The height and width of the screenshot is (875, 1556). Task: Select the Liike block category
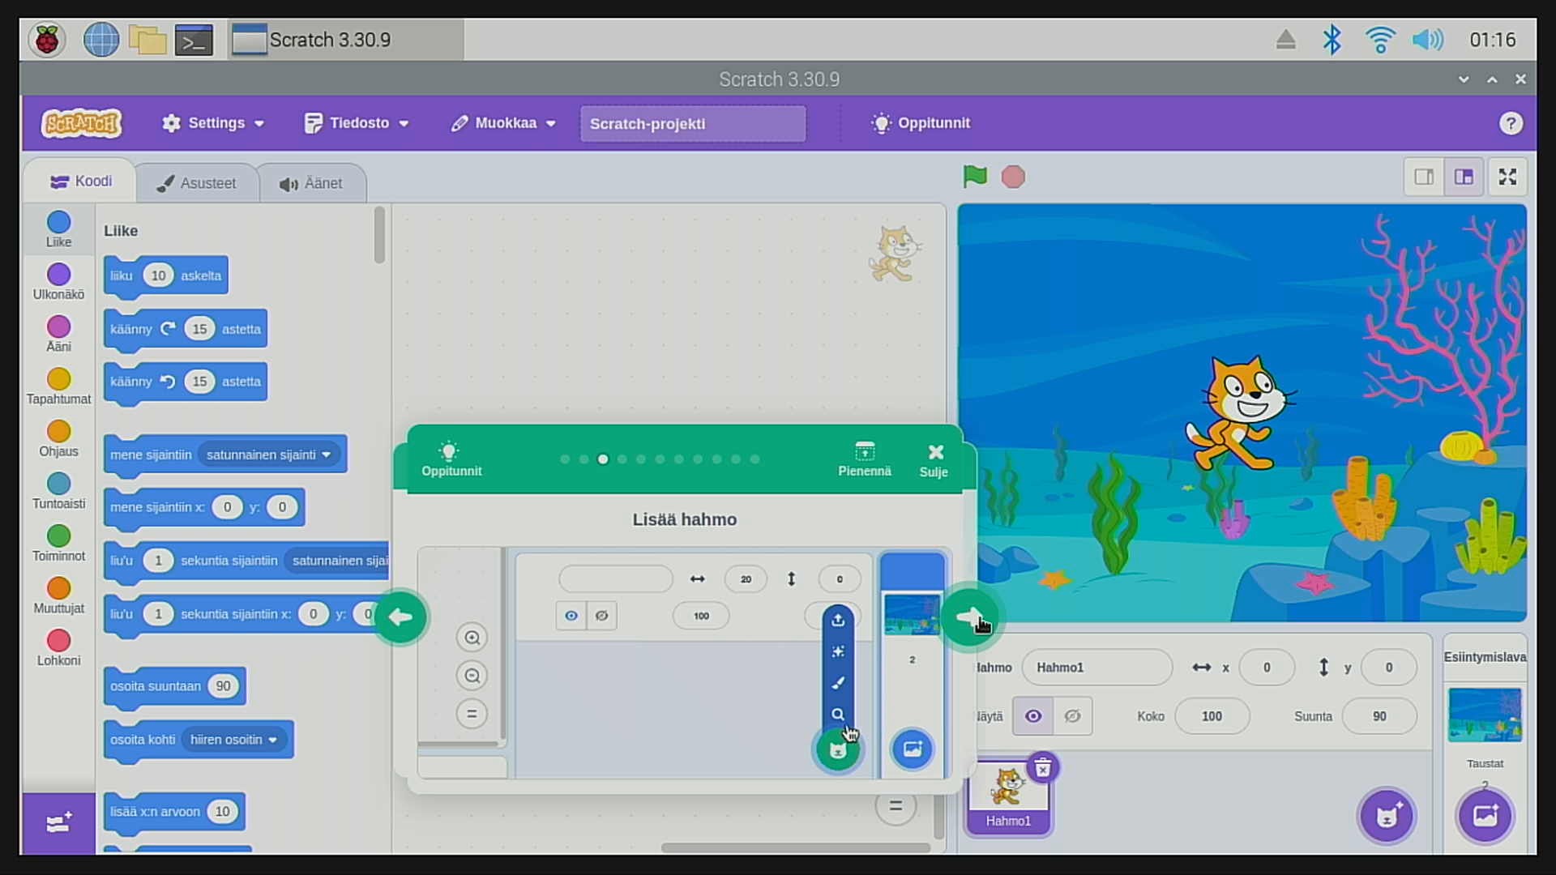pos(58,229)
